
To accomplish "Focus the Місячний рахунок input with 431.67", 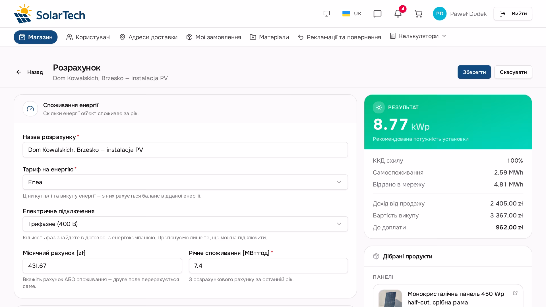I will (102, 266).
